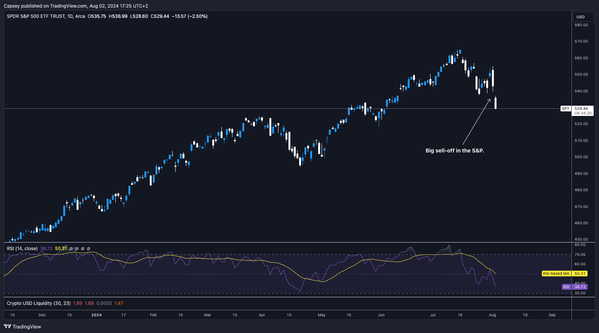Click the 30.00 RSI scale label

580,293
